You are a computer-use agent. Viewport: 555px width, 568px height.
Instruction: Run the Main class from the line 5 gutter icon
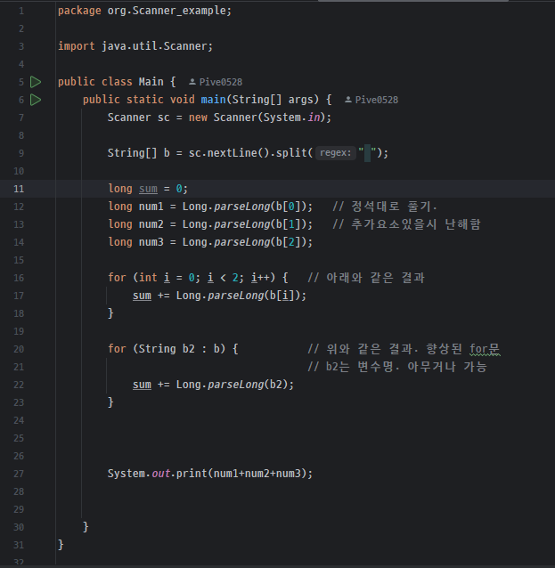pyautogui.click(x=36, y=82)
